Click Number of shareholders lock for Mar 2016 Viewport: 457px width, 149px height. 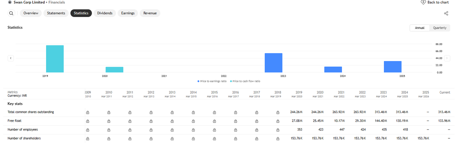tap(214, 138)
